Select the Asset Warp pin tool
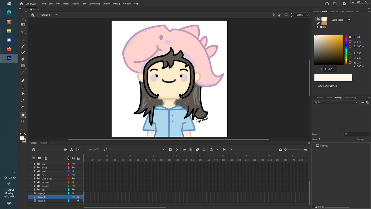 [23, 107]
